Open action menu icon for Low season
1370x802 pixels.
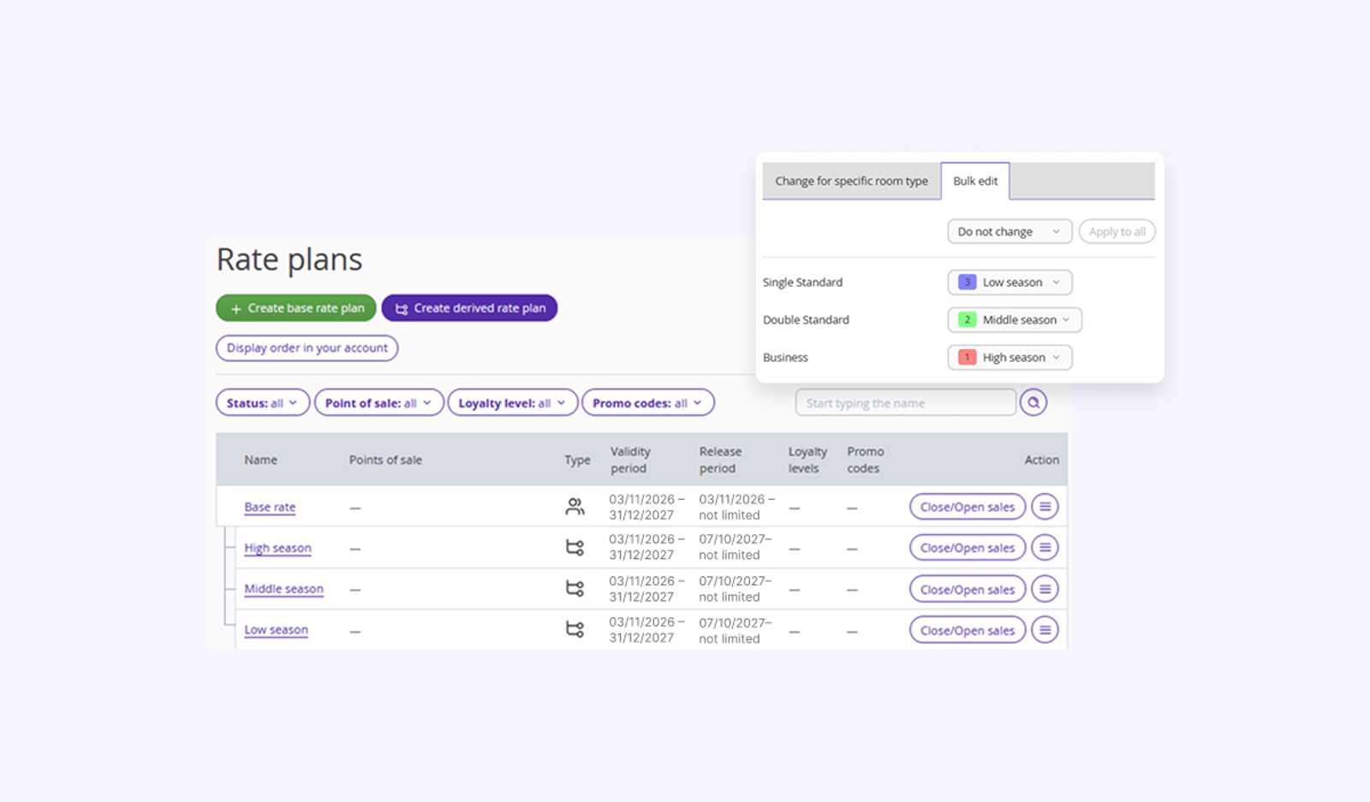click(1045, 630)
